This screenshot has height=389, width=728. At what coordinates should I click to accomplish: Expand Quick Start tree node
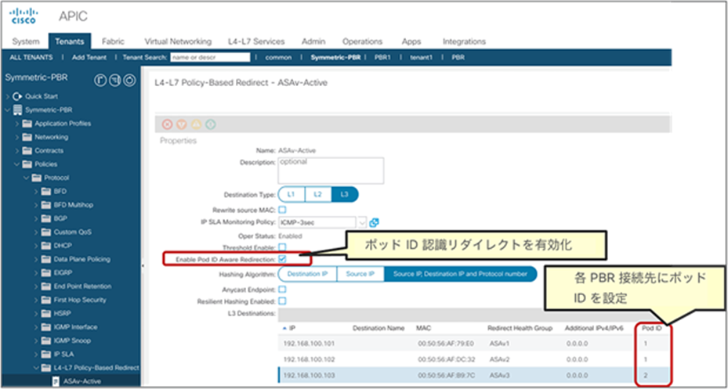8,96
